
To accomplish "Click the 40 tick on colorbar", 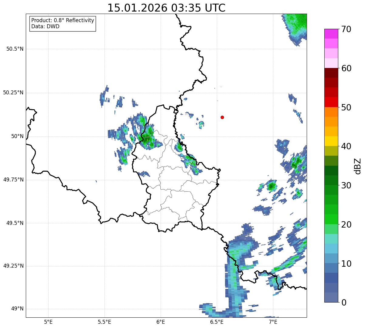I will click(x=346, y=146).
